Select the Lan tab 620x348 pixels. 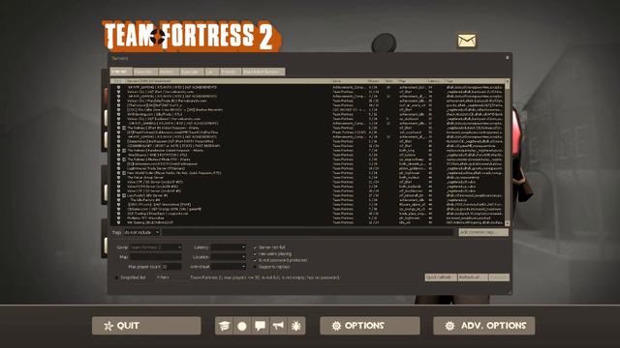tap(211, 72)
